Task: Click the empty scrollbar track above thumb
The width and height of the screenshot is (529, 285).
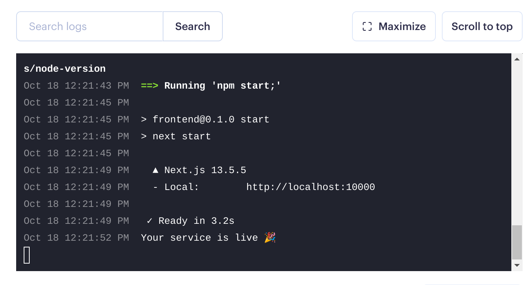Action: [517, 145]
